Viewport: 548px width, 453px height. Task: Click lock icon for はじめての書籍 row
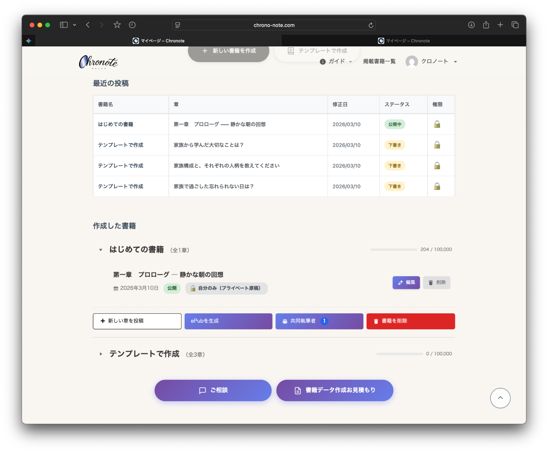(x=437, y=124)
